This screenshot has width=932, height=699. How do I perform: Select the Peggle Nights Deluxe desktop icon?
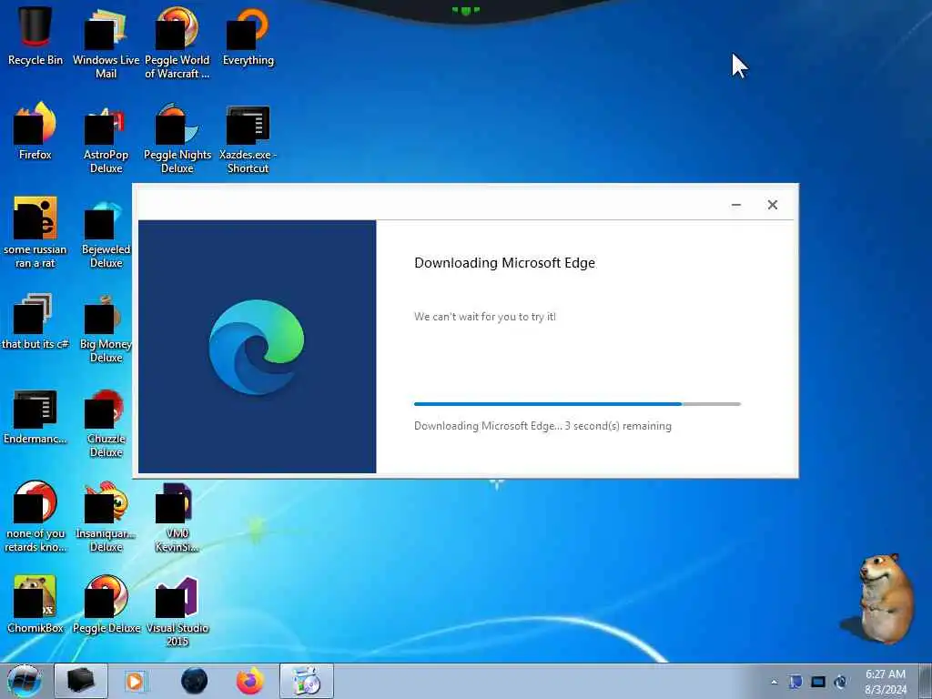(x=177, y=138)
